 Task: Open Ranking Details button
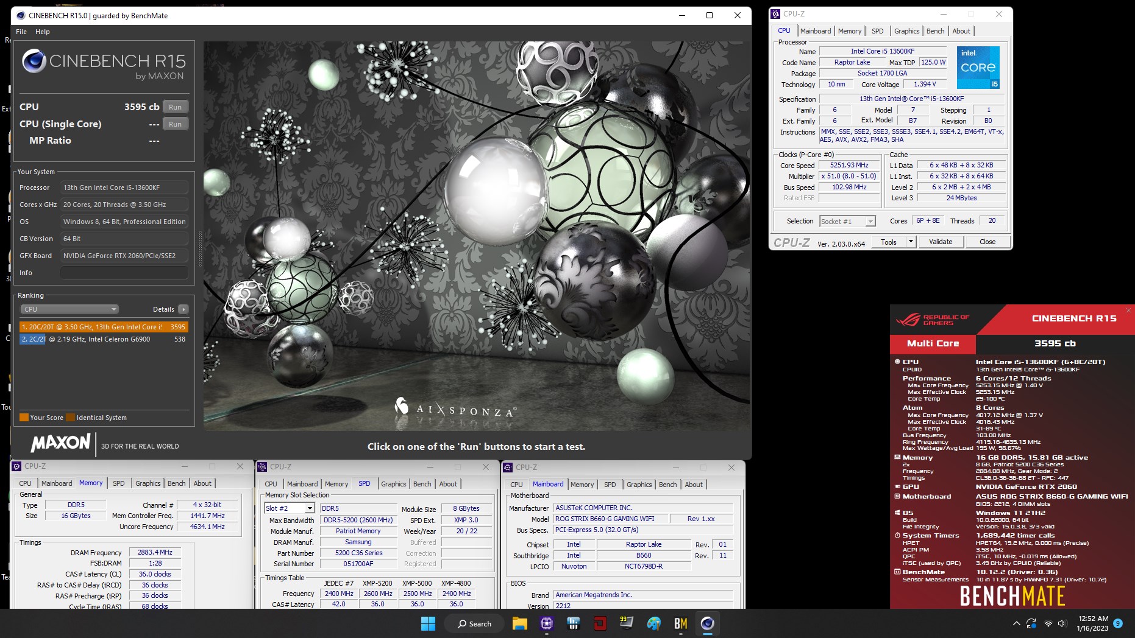[170, 309]
